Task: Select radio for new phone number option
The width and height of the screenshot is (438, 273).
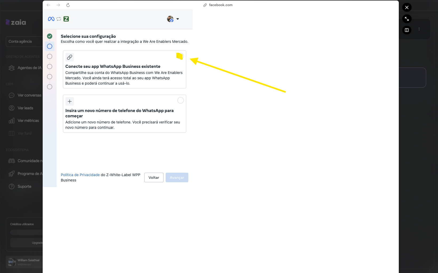Action: pyautogui.click(x=181, y=100)
